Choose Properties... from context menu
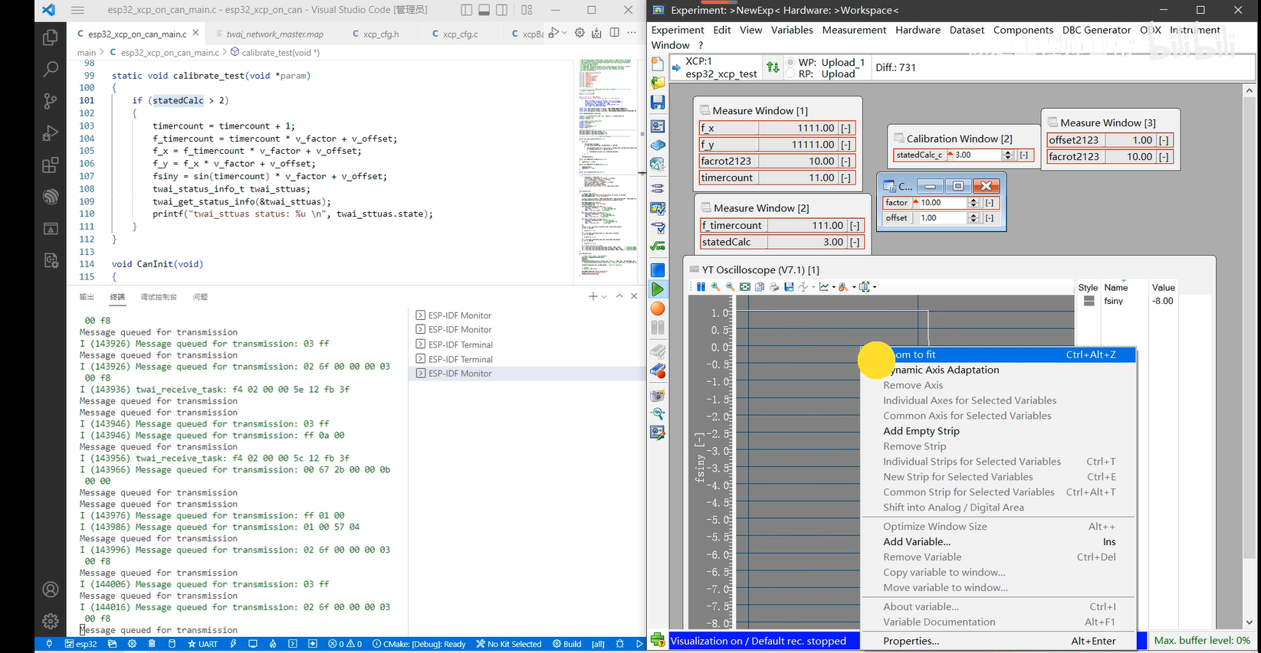 [997, 641]
